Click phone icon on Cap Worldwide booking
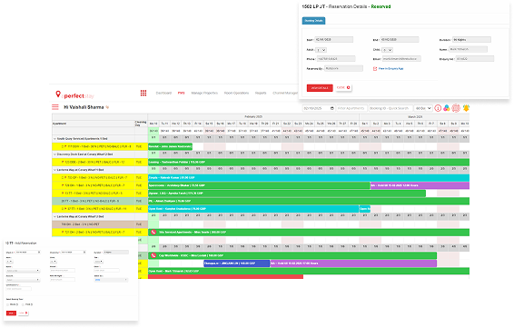This screenshot has width=514, height=328. point(153,255)
